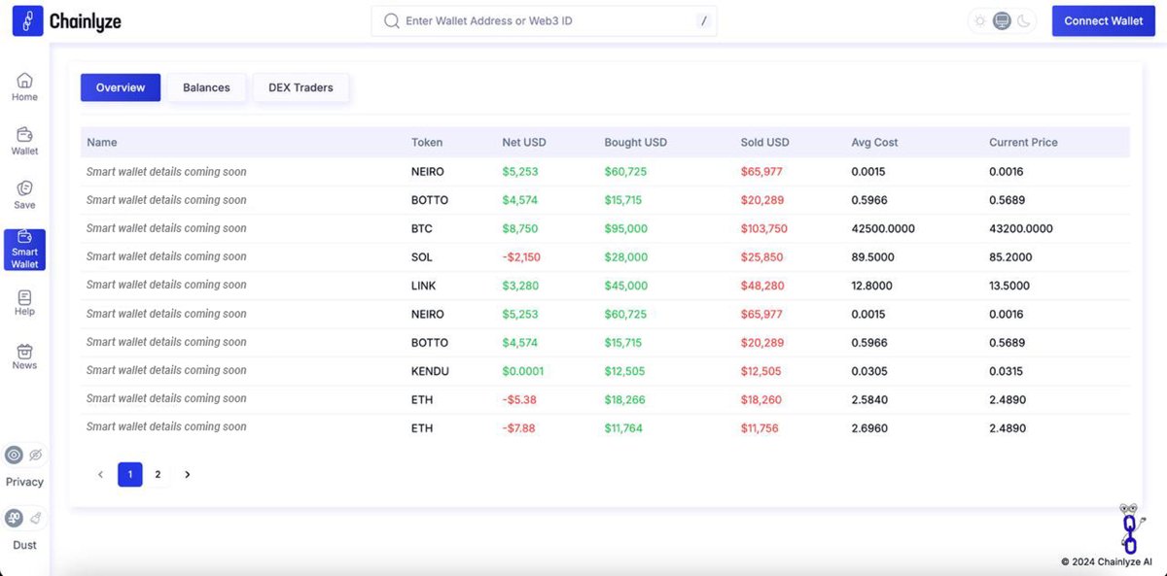This screenshot has height=576, width=1167.
Task: Click the 0.0305 avg cost
Action: (868, 371)
